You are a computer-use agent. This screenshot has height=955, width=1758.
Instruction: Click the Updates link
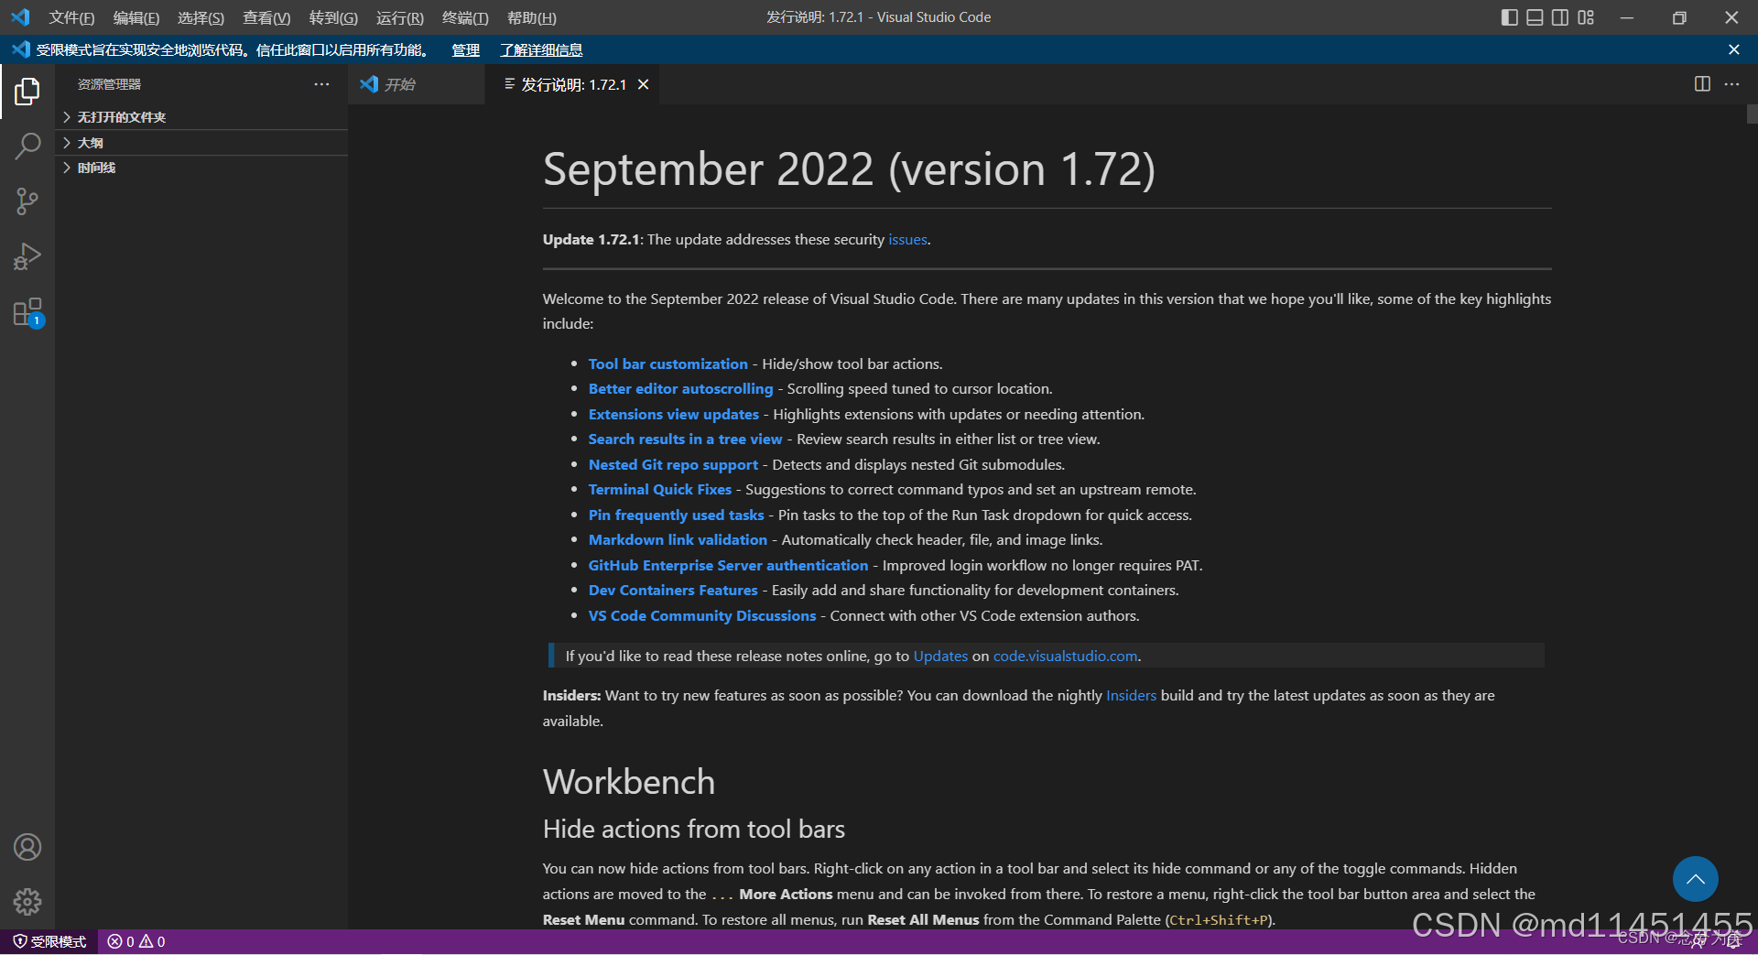tap(940, 656)
